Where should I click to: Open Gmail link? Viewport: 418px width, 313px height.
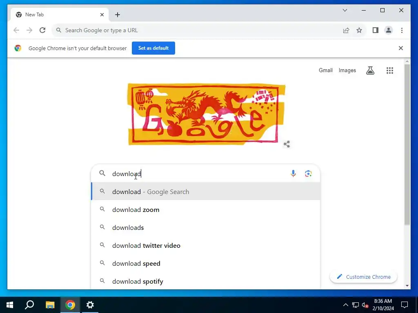click(x=325, y=70)
